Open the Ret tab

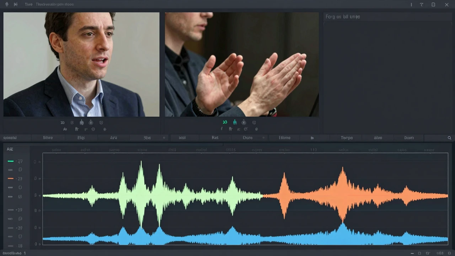[x=215, y=138]
